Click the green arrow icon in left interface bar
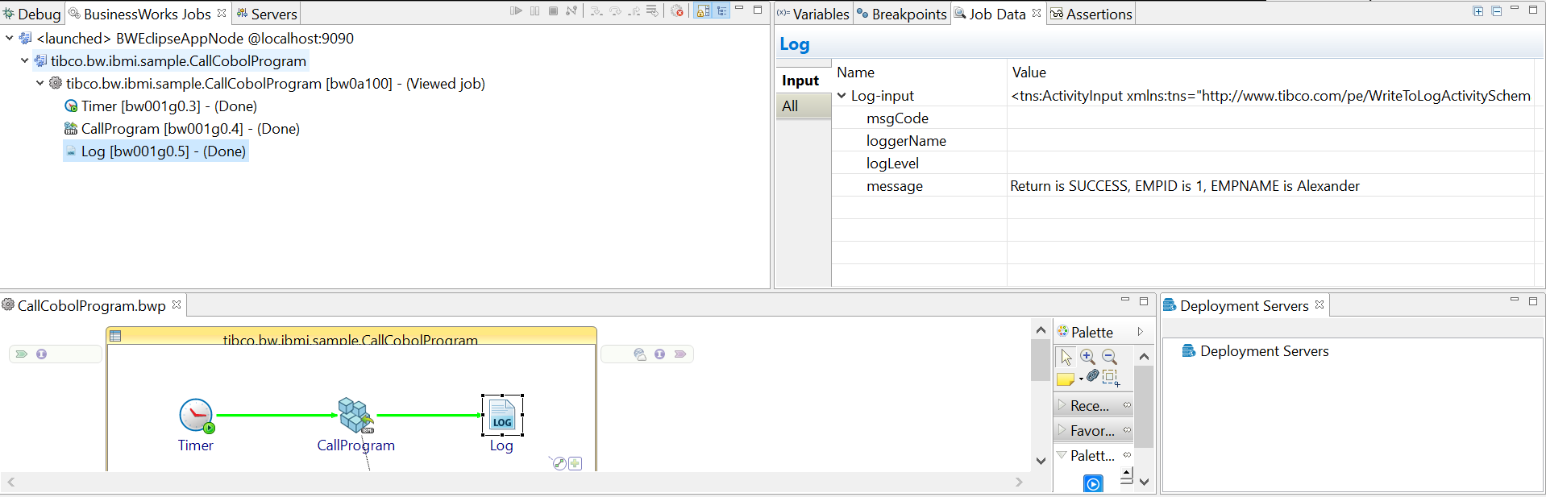The height and width of the screenshot is (497, 1546). 22,354
